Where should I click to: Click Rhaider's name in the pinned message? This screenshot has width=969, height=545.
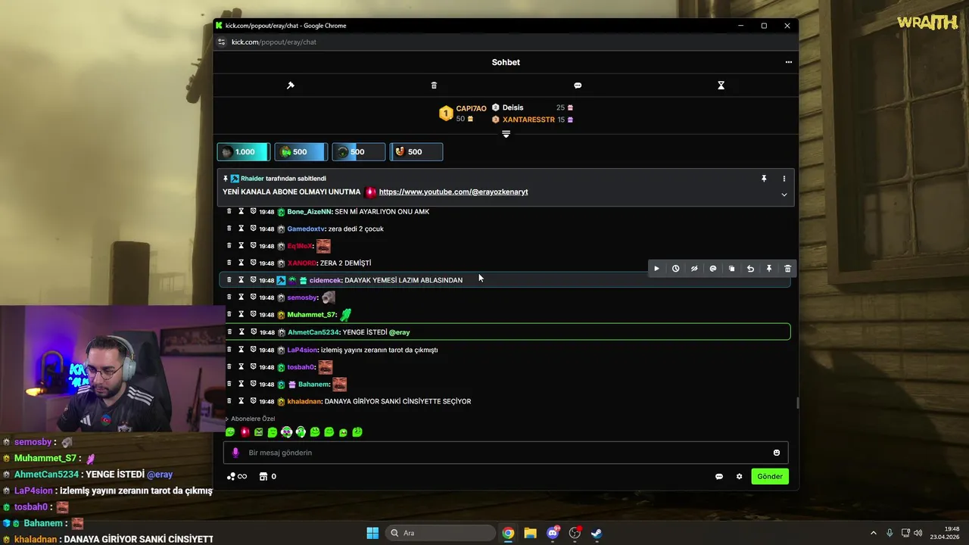[x=252, y=179]
